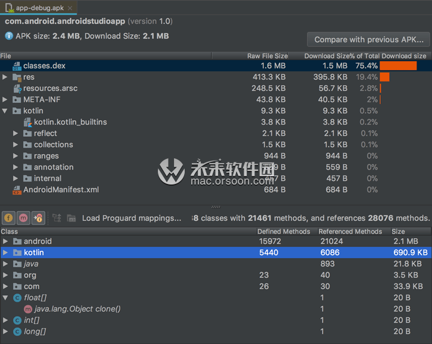Screen dimensions: 432x344
Task: Click the META-INF folder icon
Action: pyautogui.click(x=17, y=99)
